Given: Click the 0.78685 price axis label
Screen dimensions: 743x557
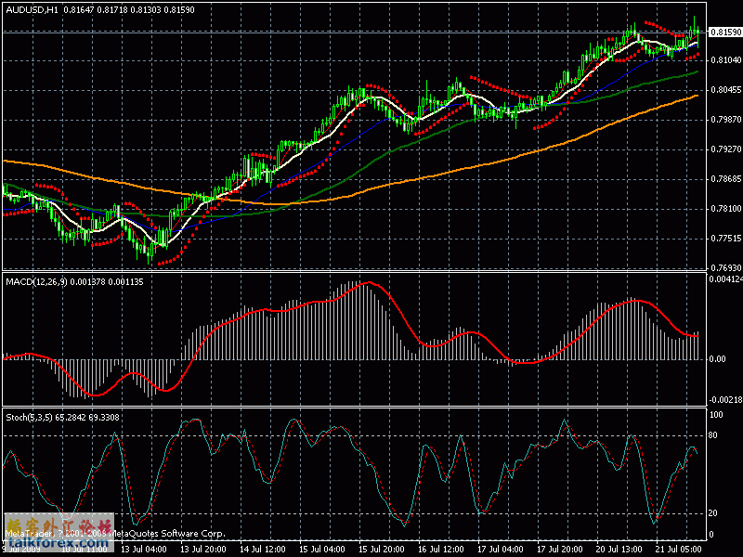Looking at the screenshot, I should click(x=726, y=179).
